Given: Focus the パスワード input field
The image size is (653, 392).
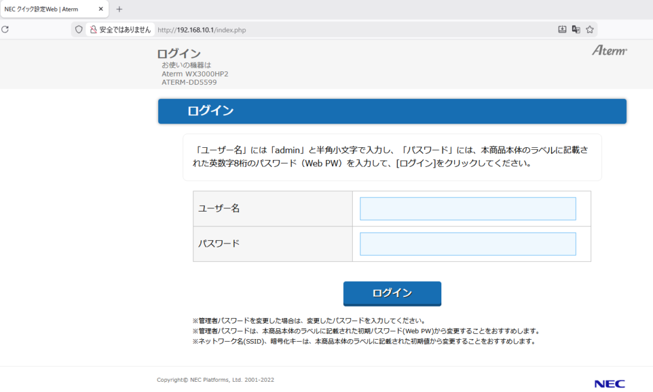Looking at the screenshot, I should 467,243.
